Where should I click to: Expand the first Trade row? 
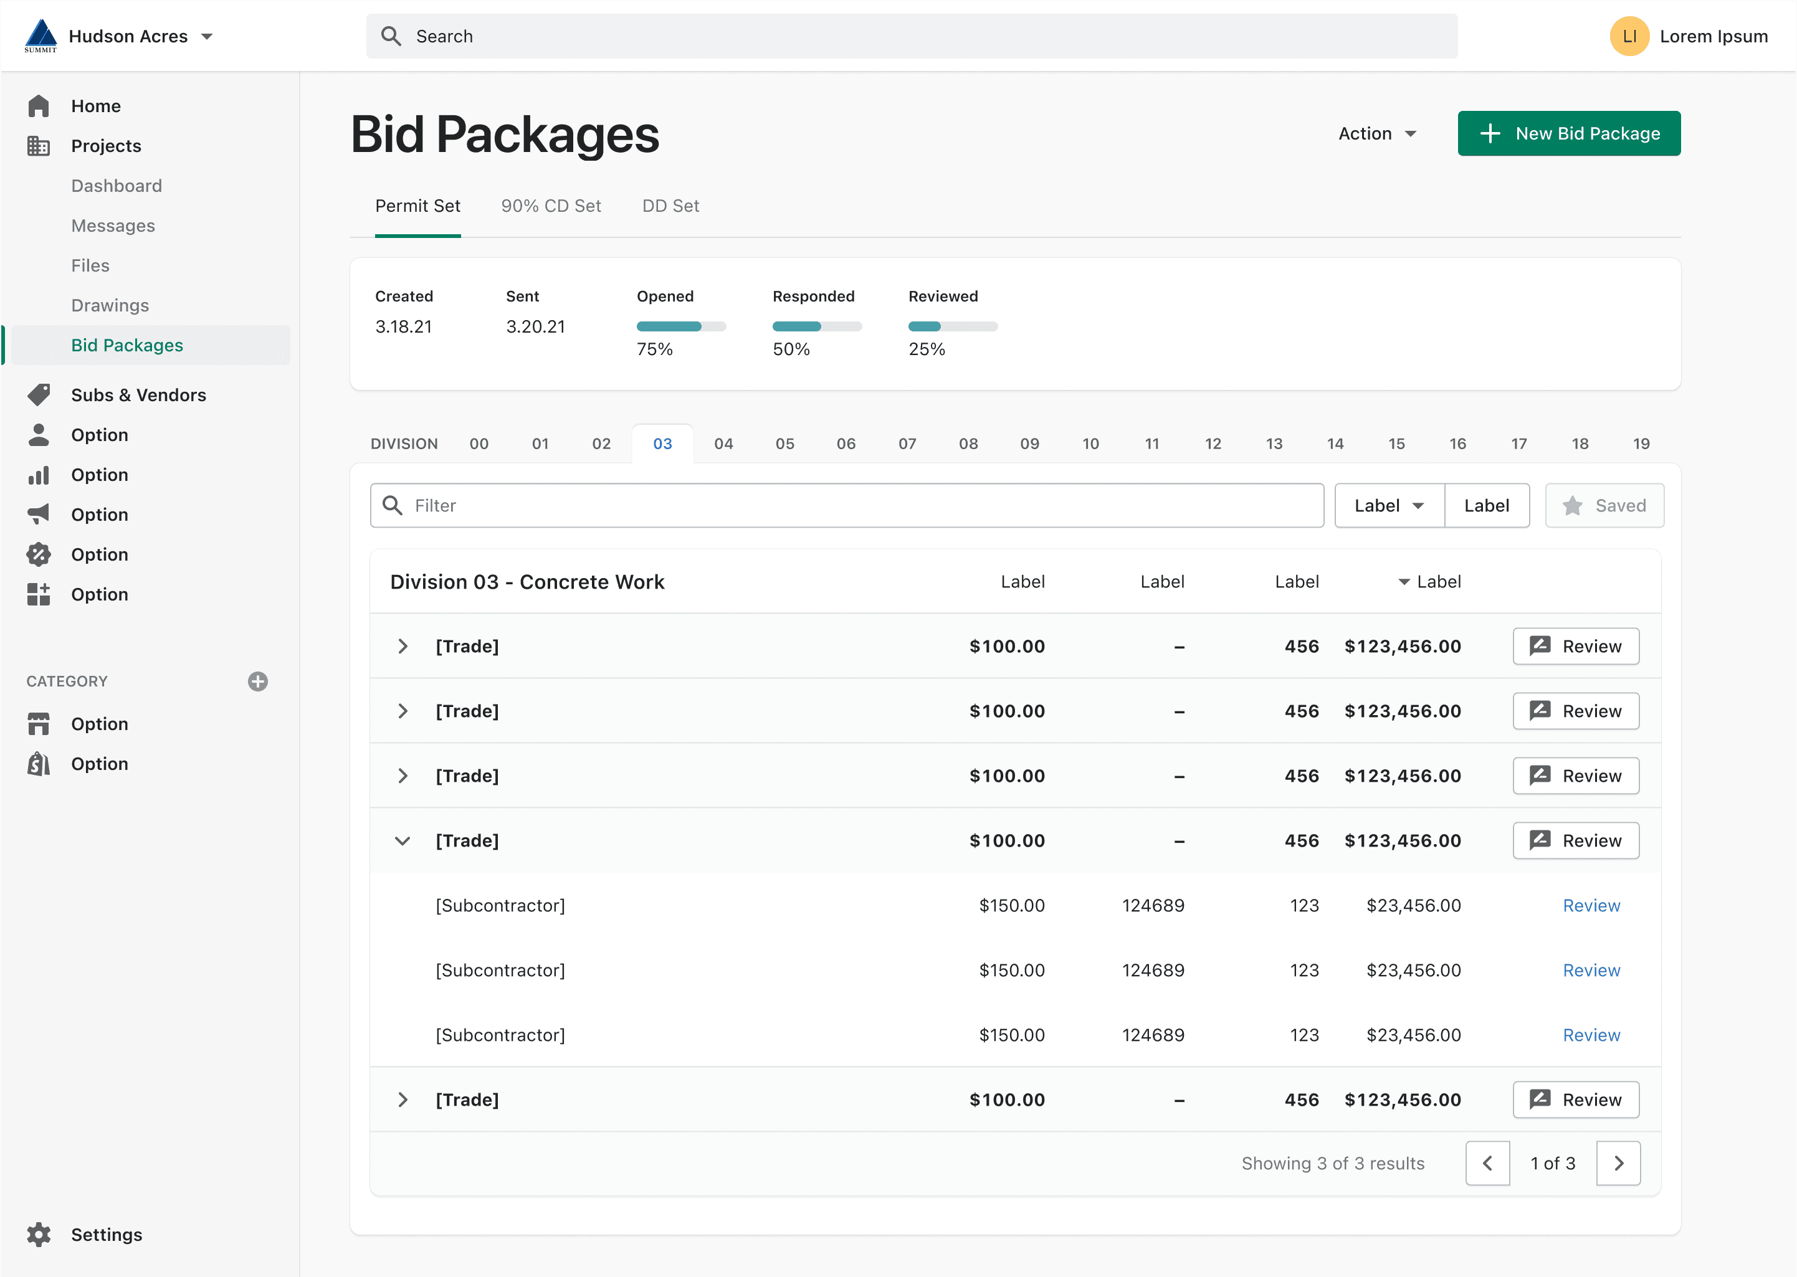[x=403, y=647]
